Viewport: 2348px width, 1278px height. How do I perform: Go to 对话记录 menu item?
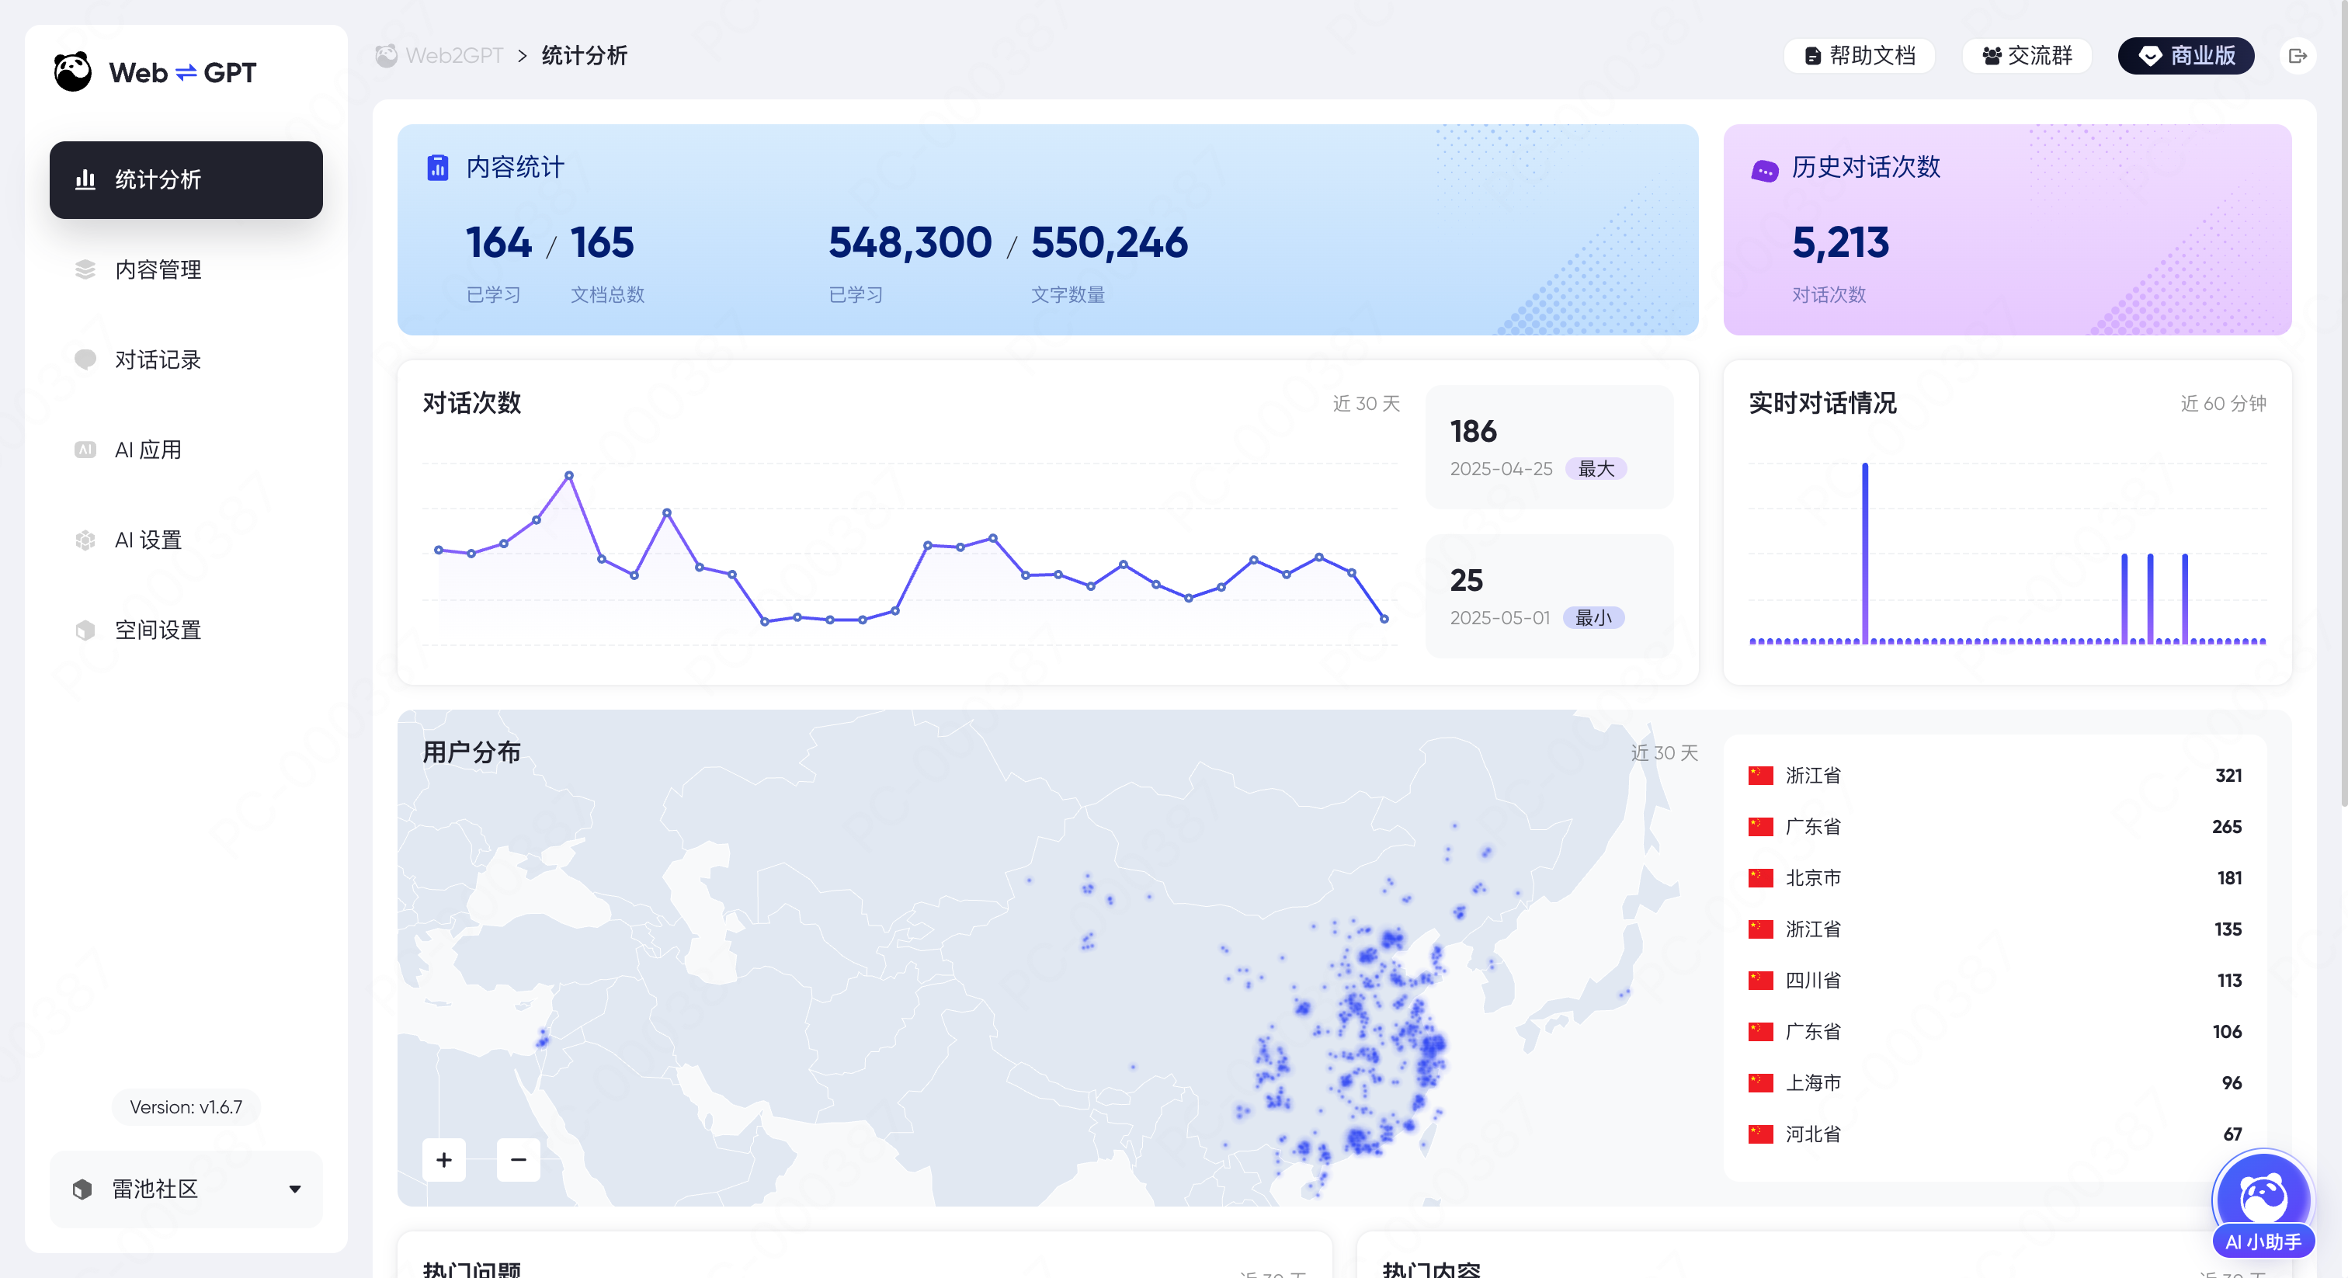[158, 359]
